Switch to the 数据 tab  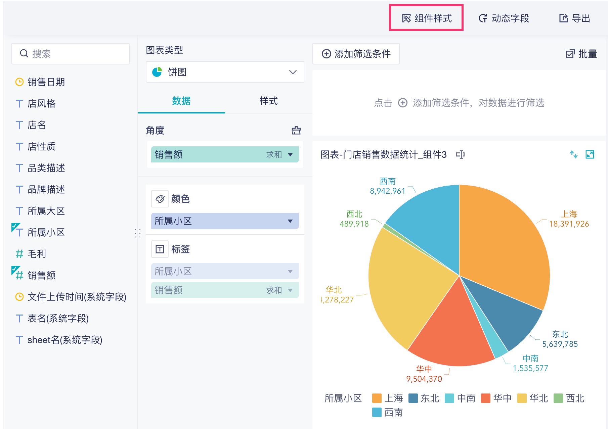(181, 101)
